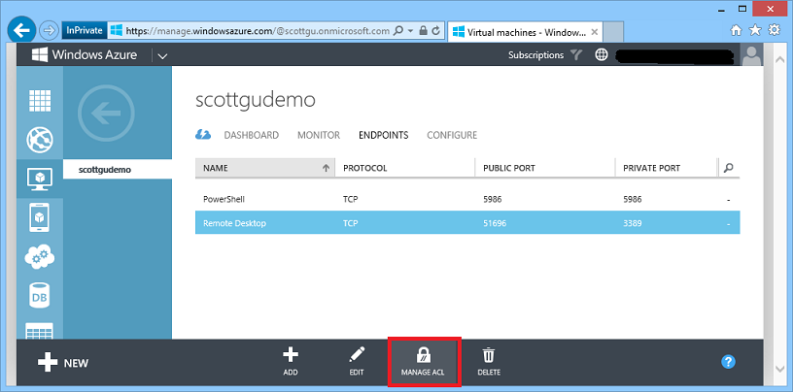Select the Remote Desktop endpoint row
The image size is (793, 392).
tap(467, 223)
